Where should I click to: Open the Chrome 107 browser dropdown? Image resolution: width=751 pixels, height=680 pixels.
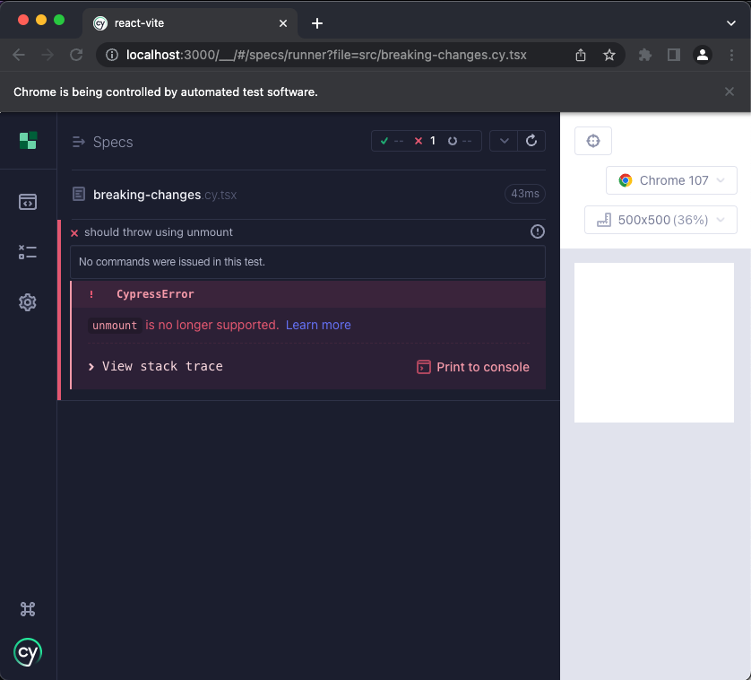click(671, 180)
